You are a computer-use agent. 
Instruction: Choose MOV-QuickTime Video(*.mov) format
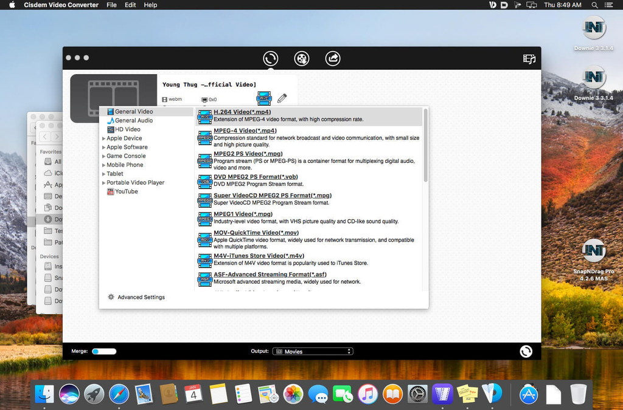[x=256, y=233]
